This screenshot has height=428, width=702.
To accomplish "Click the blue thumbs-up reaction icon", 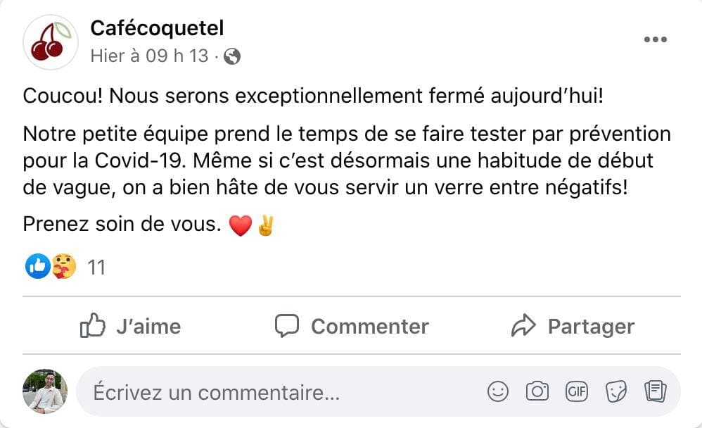I will point(37,266).
